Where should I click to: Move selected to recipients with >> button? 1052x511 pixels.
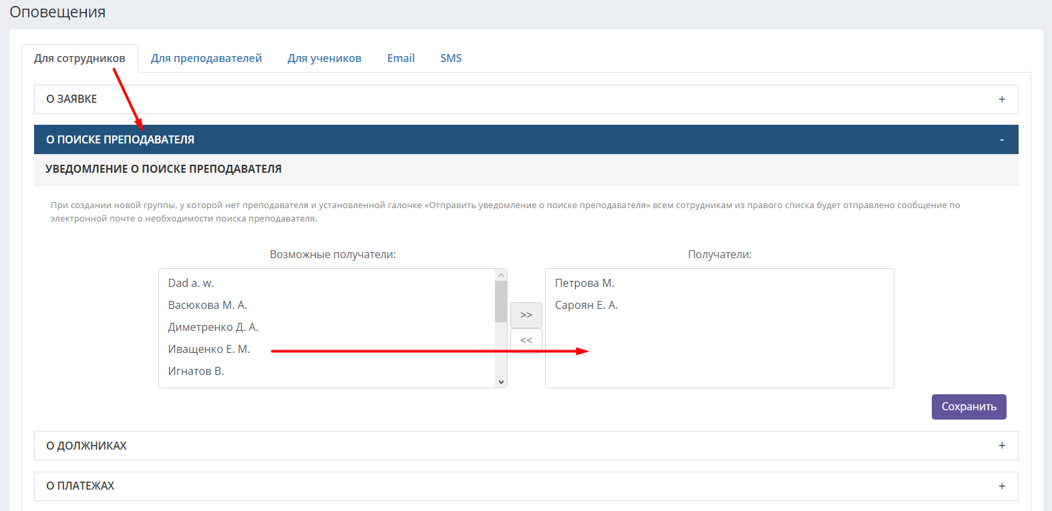click(526, 315)
